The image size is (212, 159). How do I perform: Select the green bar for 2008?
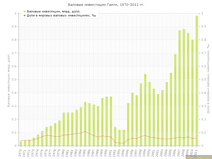click(184, 87)
